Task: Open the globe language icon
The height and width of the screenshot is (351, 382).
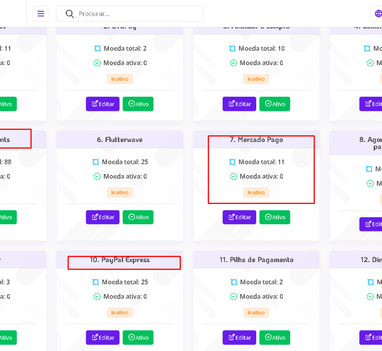Action: 378,14
